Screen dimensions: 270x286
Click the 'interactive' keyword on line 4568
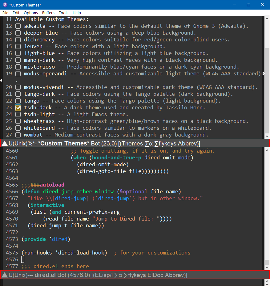click(x=47, y=205)
